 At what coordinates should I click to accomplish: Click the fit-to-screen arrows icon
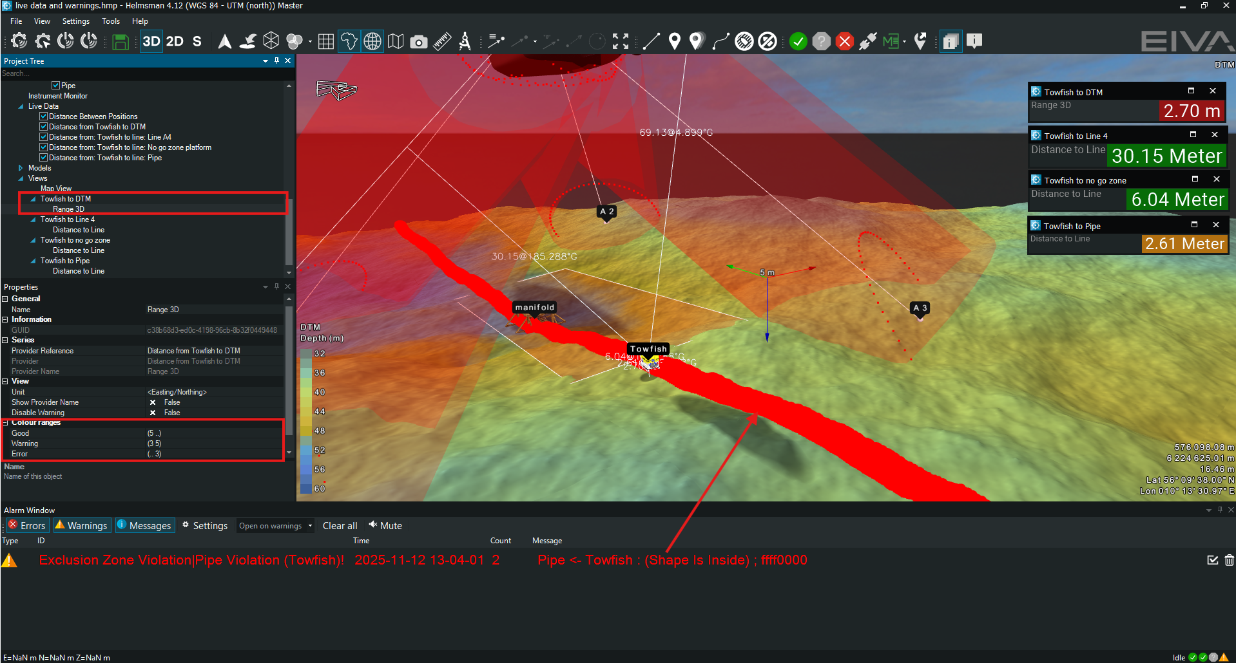pos(621,42)
